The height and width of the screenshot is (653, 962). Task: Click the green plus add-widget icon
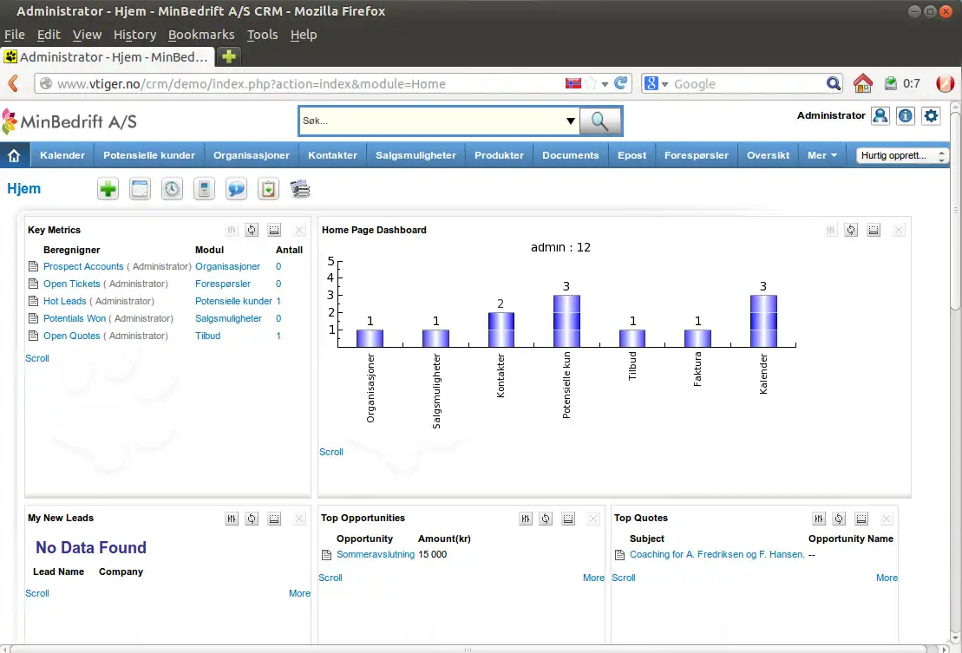(108, 189)
